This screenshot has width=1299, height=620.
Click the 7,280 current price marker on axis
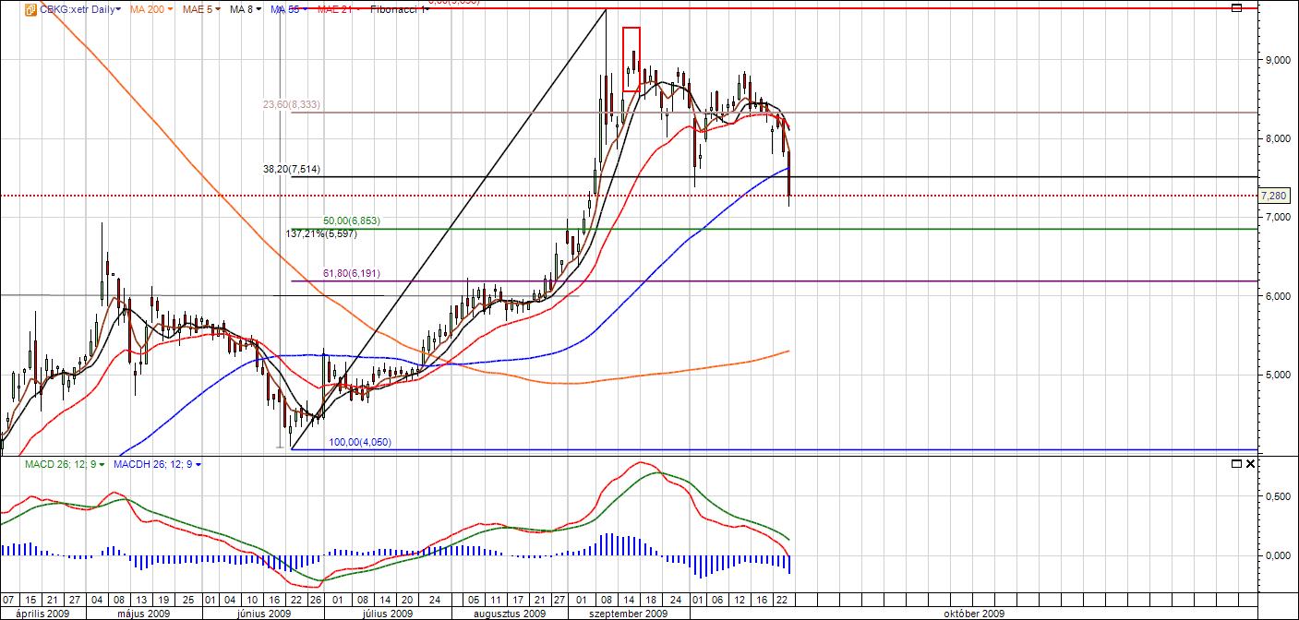tap(1275, 196)
